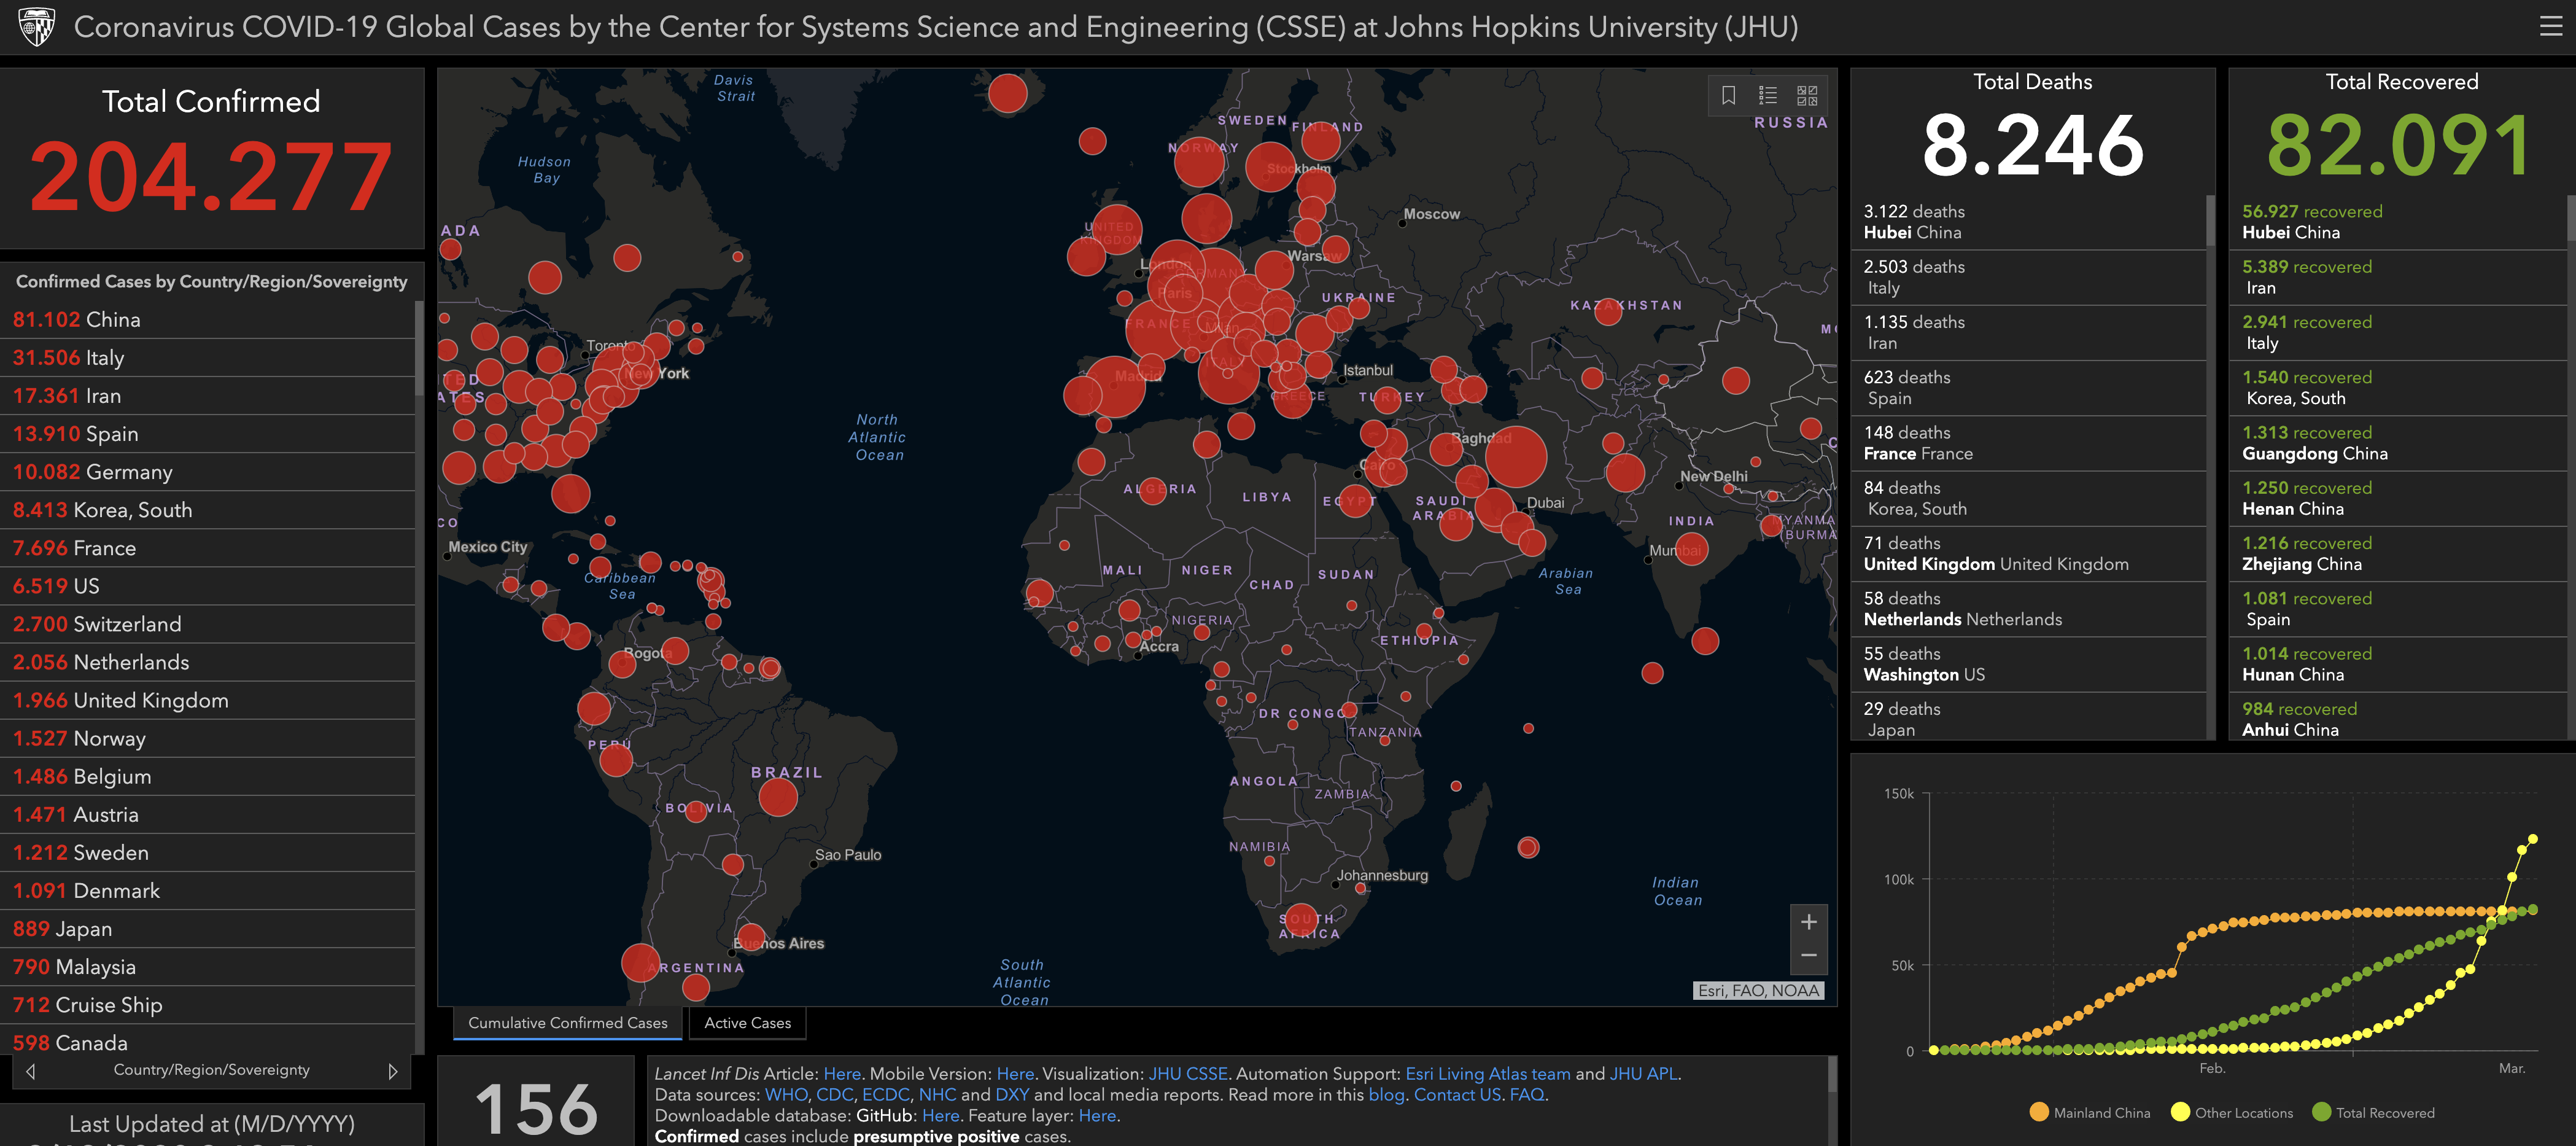The image size is (2576, 1146).
Task: Select Spain with 13.910 cases
Action: (207, 434)
